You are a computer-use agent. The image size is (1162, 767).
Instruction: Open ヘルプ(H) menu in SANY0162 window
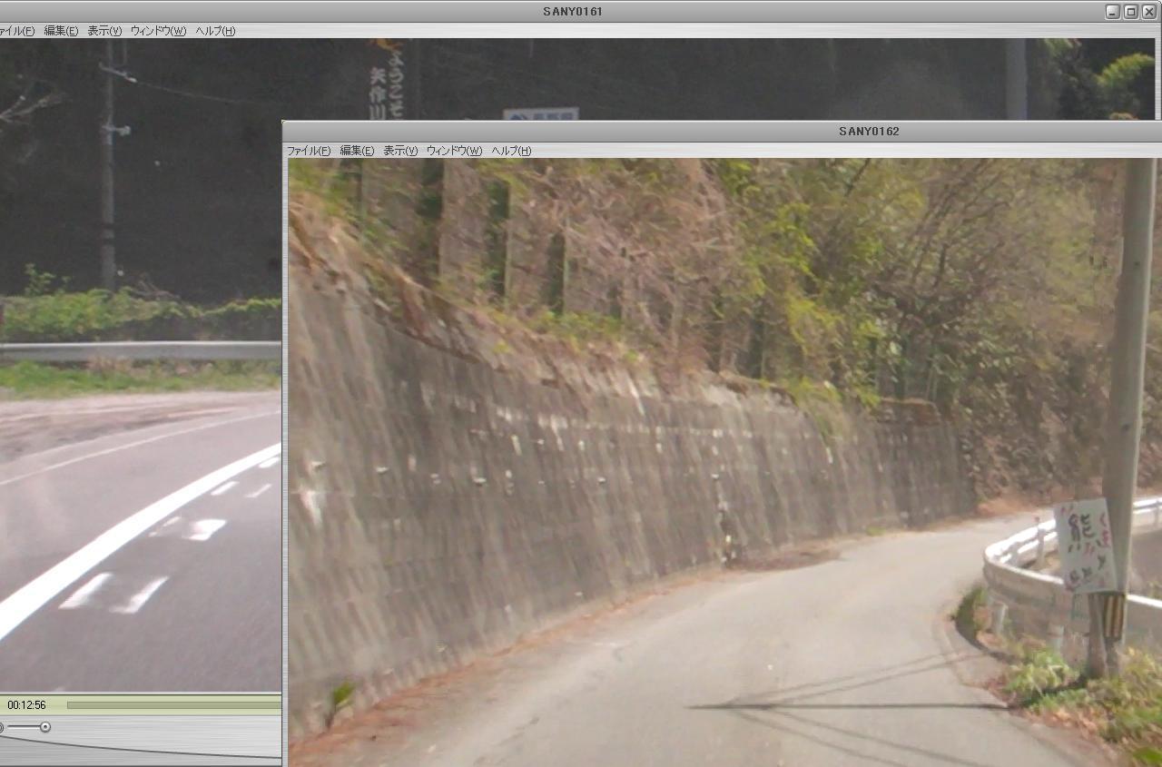click(x=511, y=151)
